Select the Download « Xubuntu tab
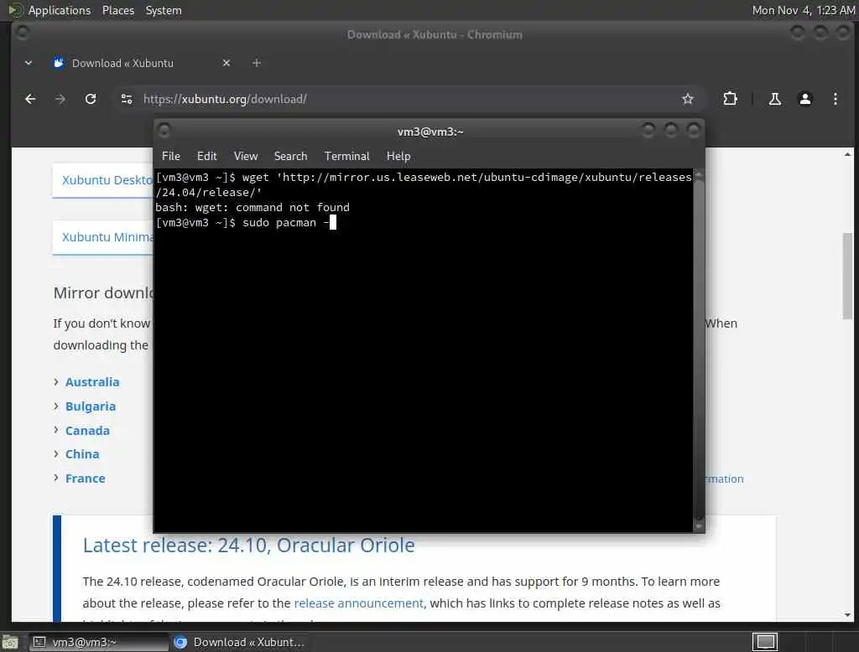 (x=143, y=63)
